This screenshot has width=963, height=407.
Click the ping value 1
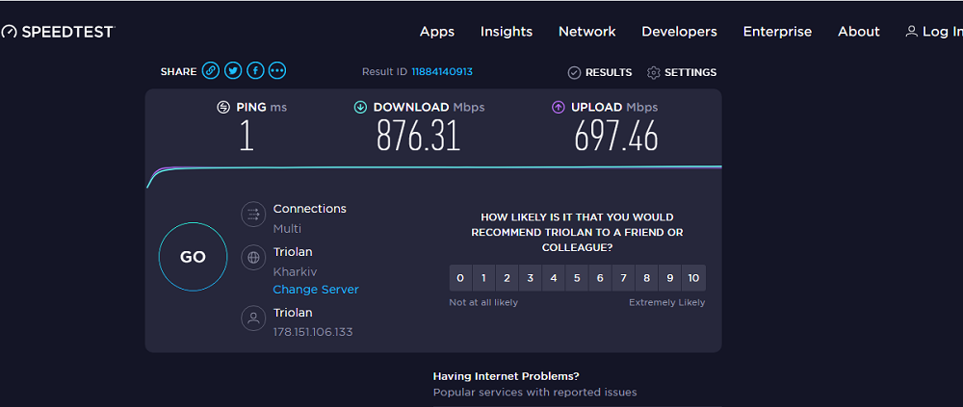click(247, 135)
